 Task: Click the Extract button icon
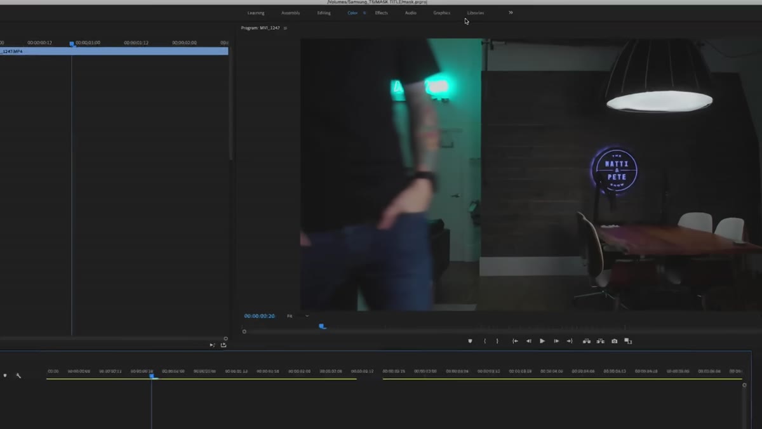pyautogui.click(x=601, y=341)
